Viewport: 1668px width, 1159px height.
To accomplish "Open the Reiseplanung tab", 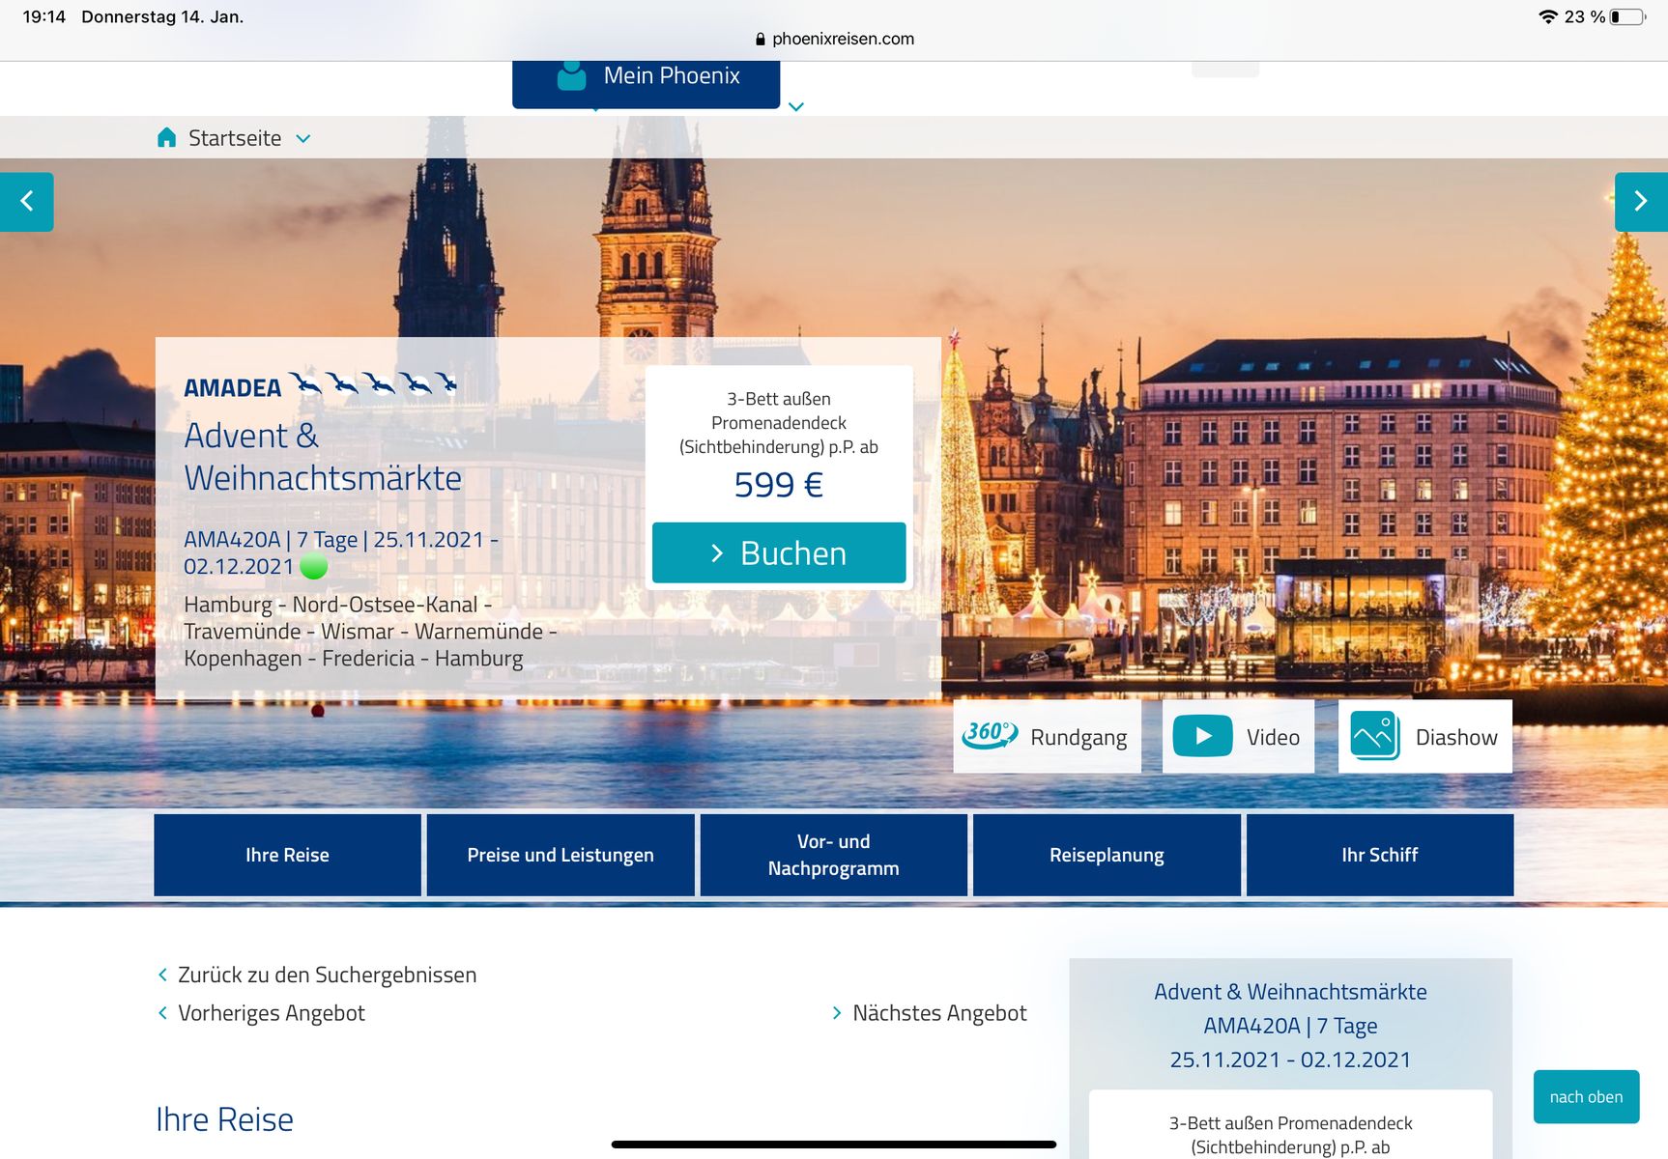I will coord(1107,855).
